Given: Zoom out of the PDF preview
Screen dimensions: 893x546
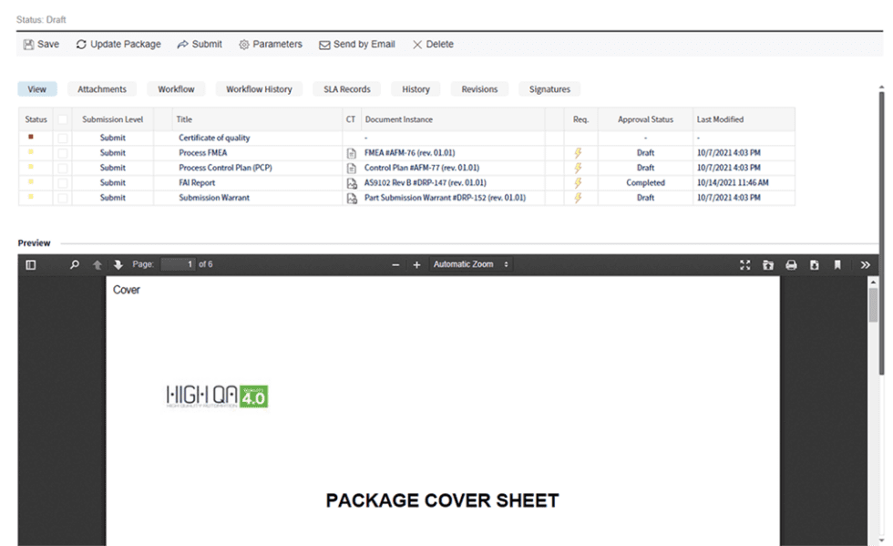Looking at the screenshot, I should click(x=395, y=264).
